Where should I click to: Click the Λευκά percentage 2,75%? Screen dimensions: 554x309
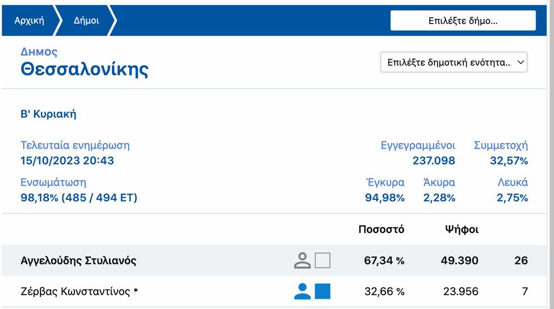click(512, 198)
